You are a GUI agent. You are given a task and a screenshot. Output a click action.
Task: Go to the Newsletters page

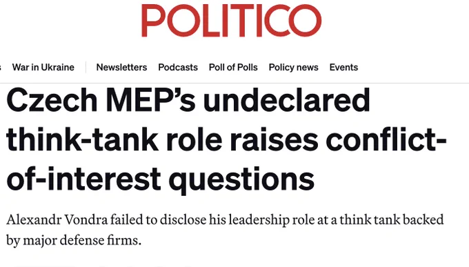pos(121,68)
